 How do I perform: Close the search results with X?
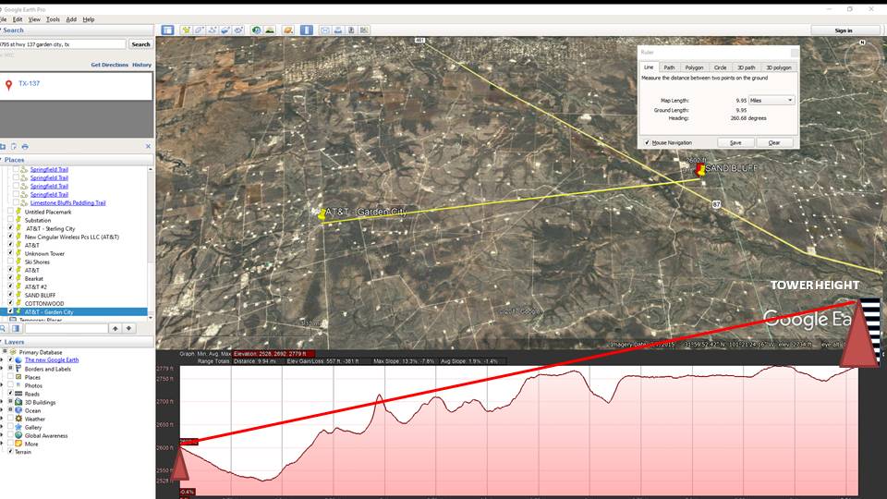148,147
